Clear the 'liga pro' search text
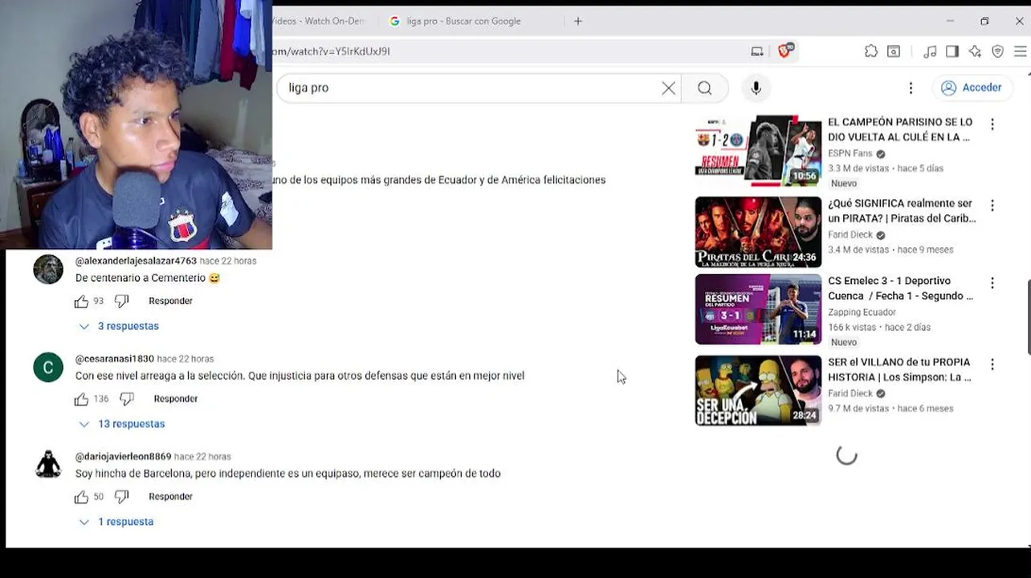This screenshot has height=578, width=1031. pyautogui.click(x=668, y=88)
